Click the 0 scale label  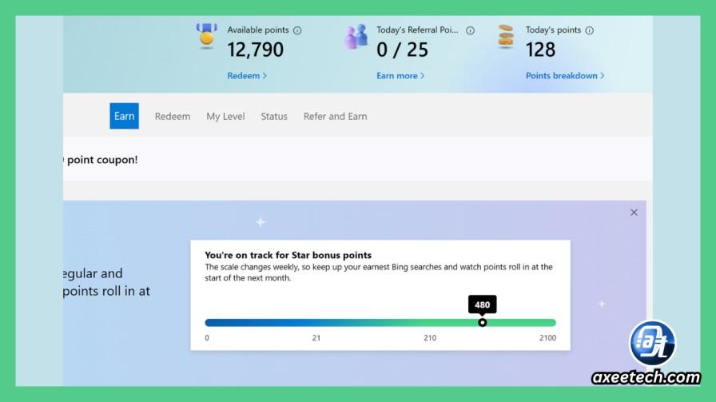(x=207, y=338)
